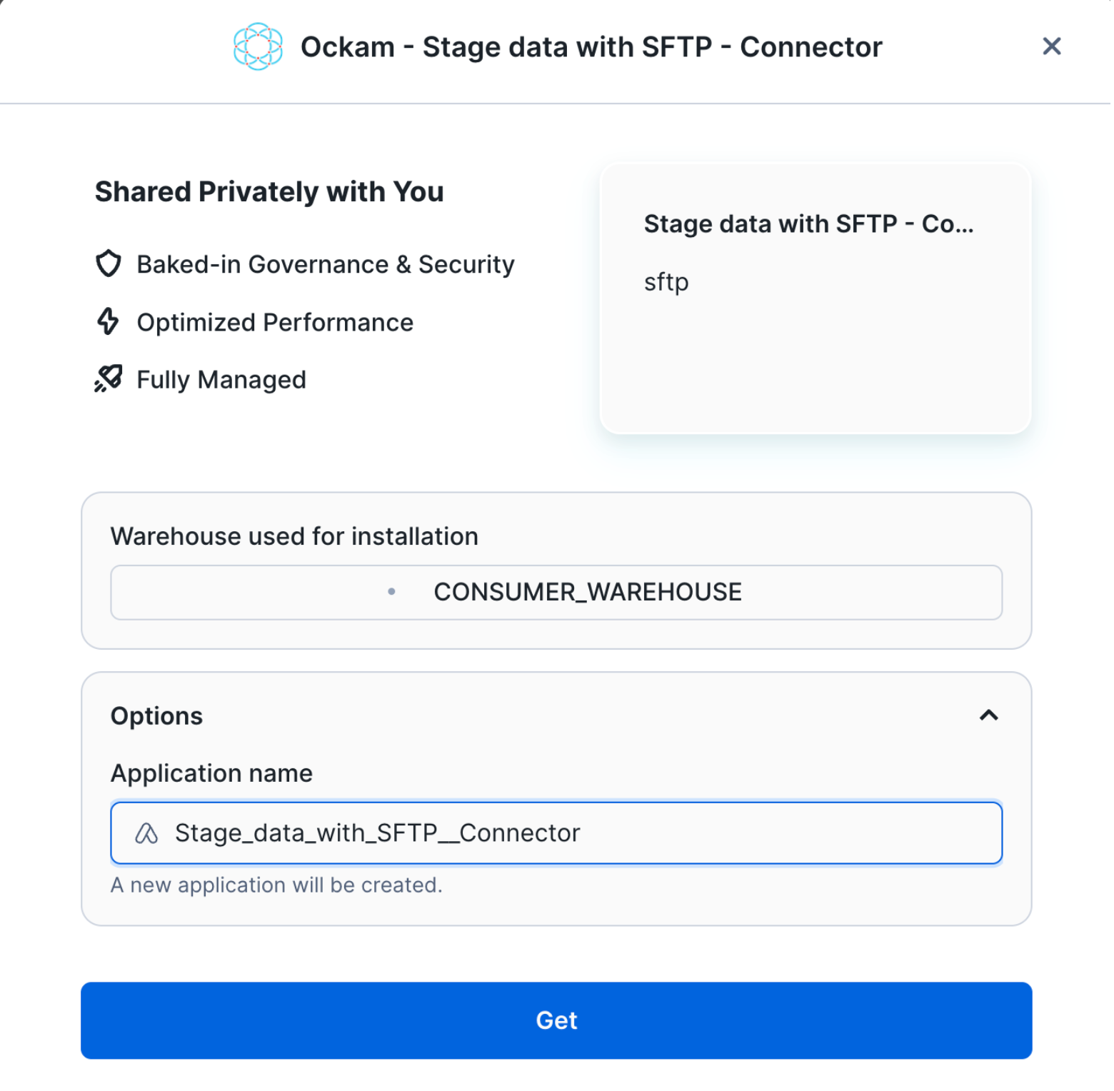This screenshot has width=1114, height=1091.
Task: Click the Get button
Action: coord(556,1020)
